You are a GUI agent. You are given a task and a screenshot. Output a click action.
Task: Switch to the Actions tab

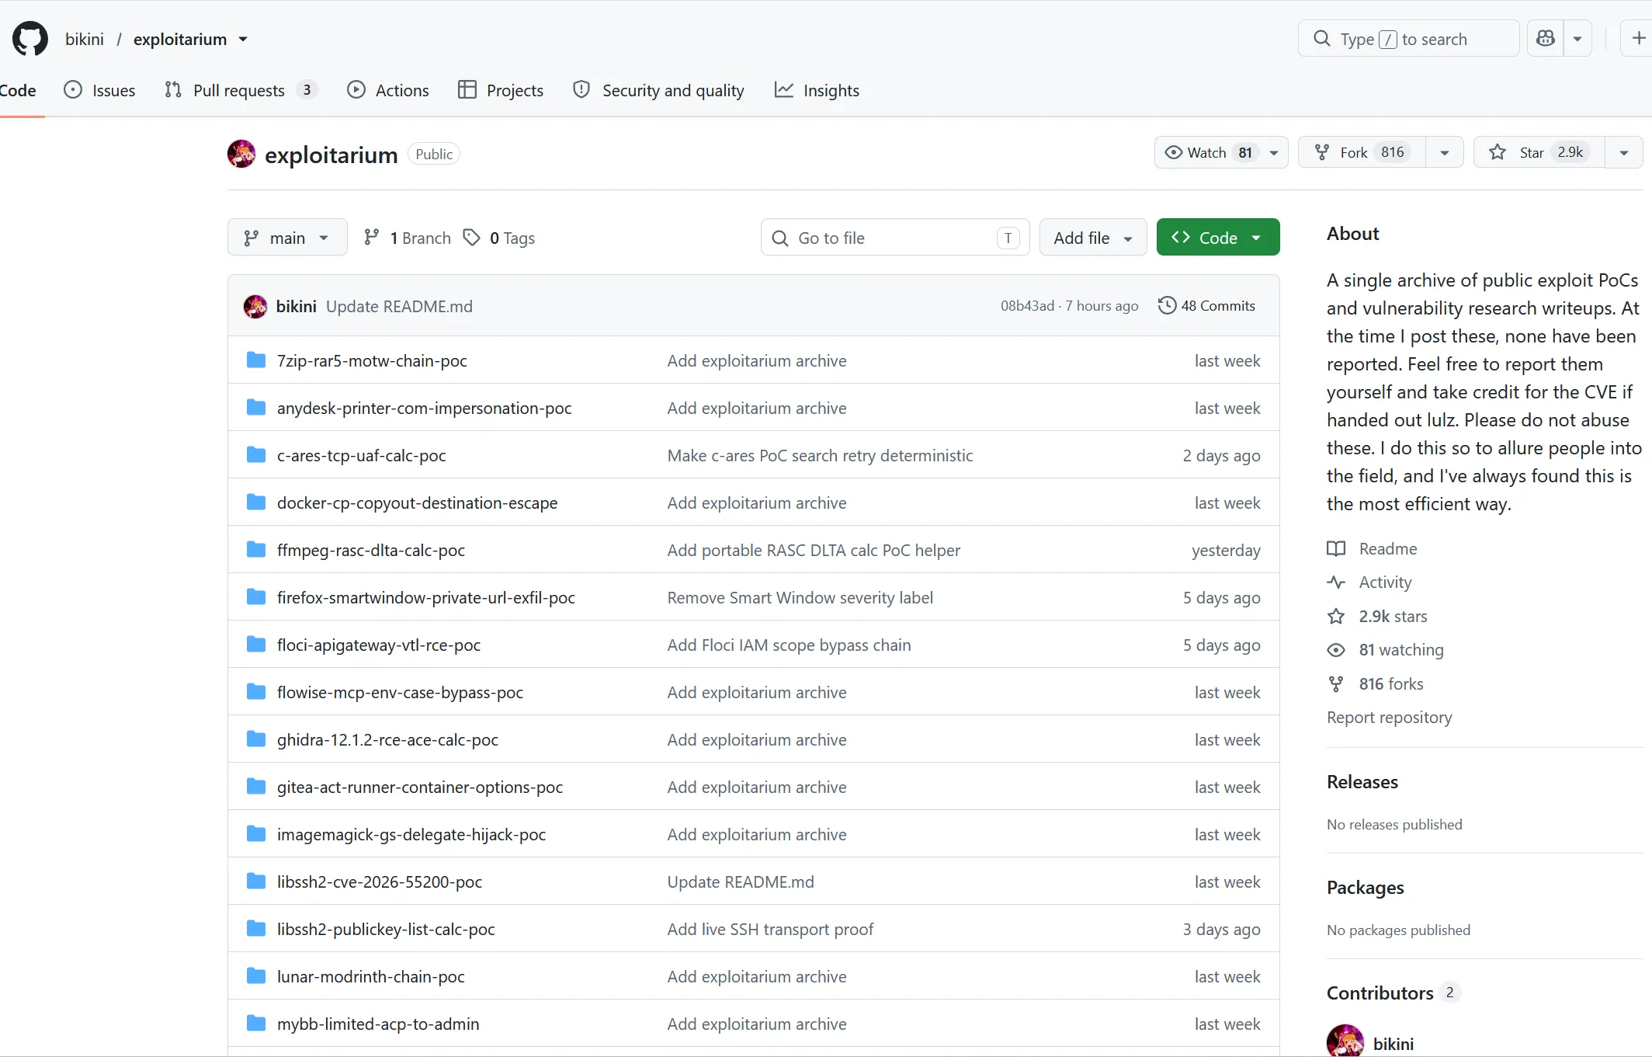pos(388,90)
